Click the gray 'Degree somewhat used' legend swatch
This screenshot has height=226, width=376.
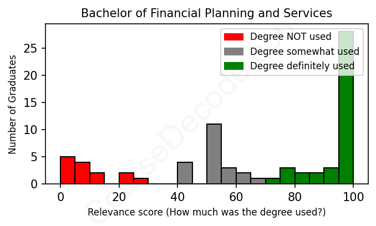233,52
